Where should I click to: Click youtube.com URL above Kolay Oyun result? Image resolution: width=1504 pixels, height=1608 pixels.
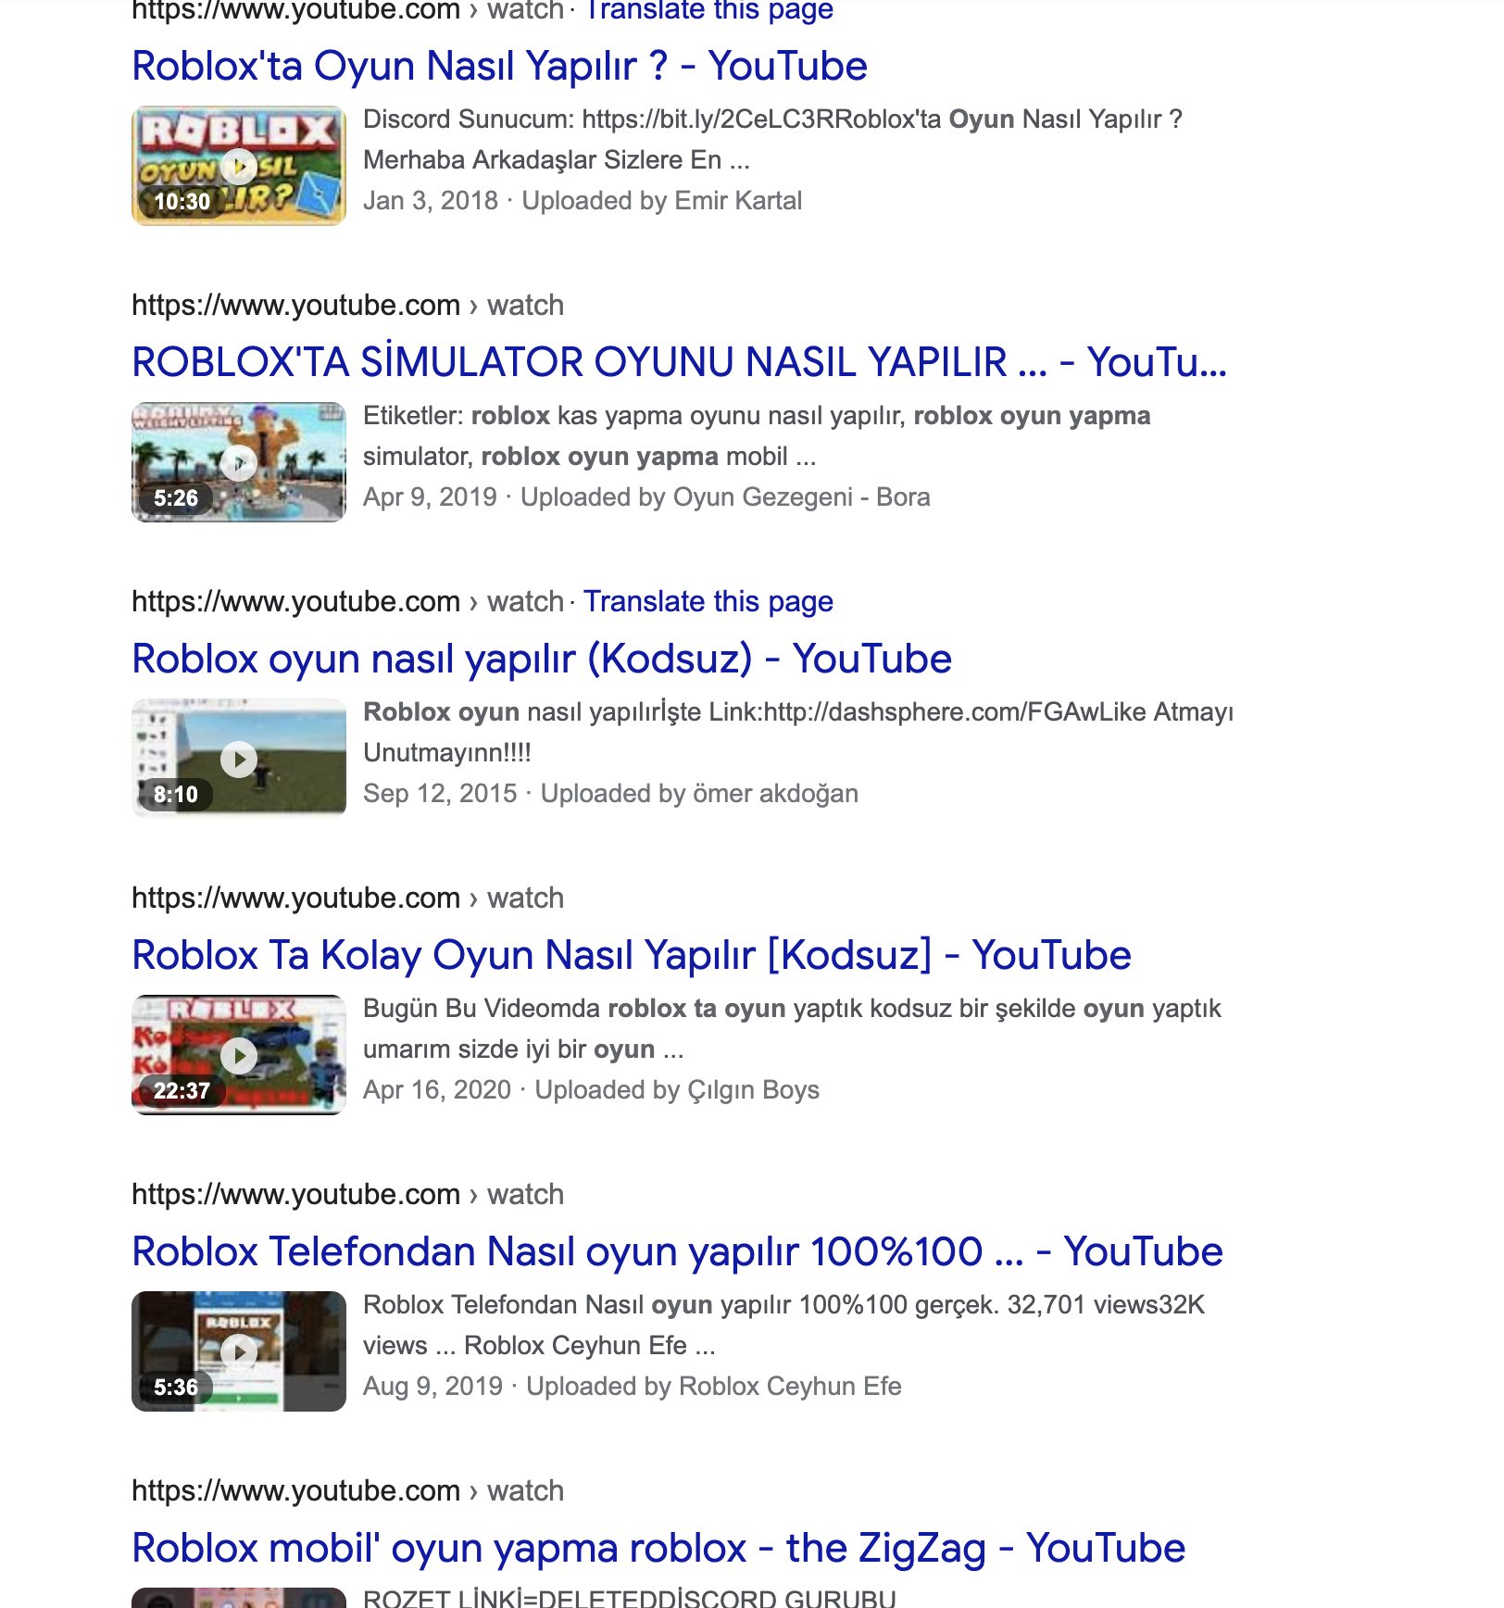click(x=347, y=898)
